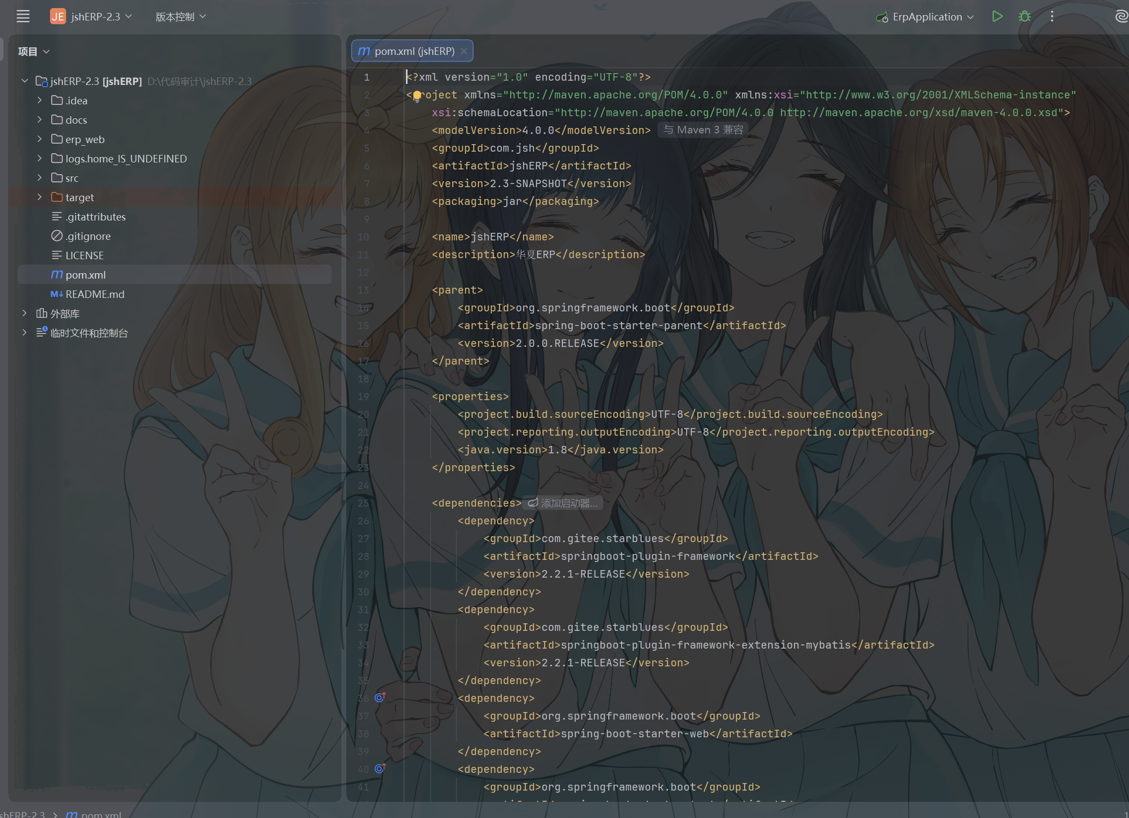This screenshot has width=1129, height=818.
Task: Click the gutter navigate icon on line 40
Action: [x=380, y=769]
